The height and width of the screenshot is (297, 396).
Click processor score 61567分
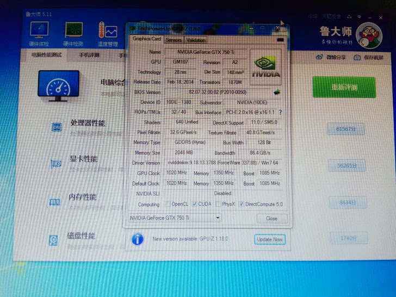coord(346,129)
